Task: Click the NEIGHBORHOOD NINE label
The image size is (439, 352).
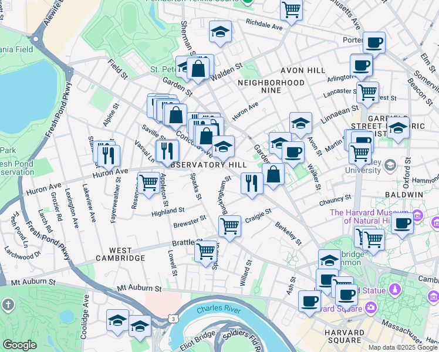Action: [x=271, y=86]
